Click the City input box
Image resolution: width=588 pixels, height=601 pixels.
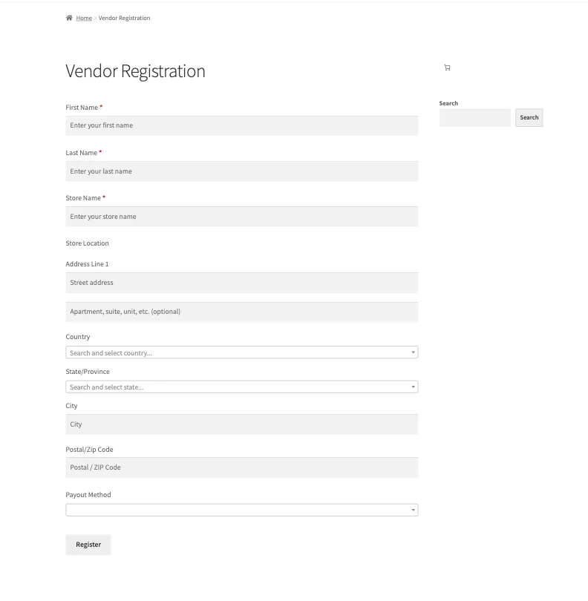coord(241,424)
